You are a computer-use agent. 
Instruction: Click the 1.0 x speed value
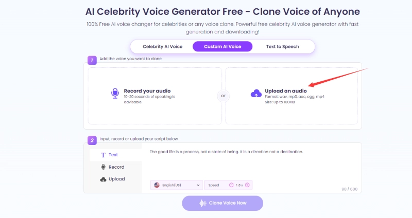(239, 185)
